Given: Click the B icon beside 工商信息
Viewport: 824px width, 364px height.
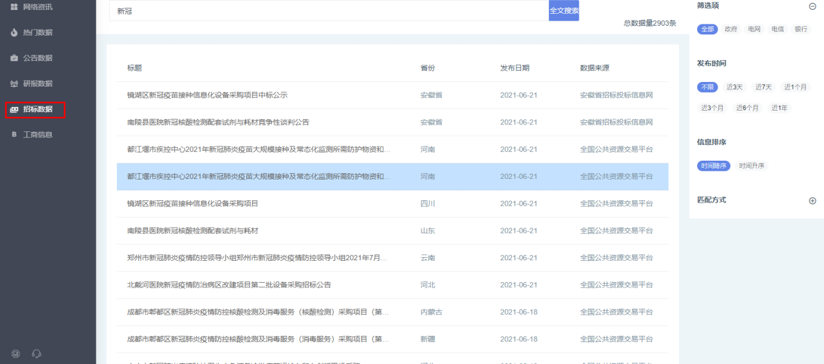Looking at the screenshot, I should [x=14, y=134].
